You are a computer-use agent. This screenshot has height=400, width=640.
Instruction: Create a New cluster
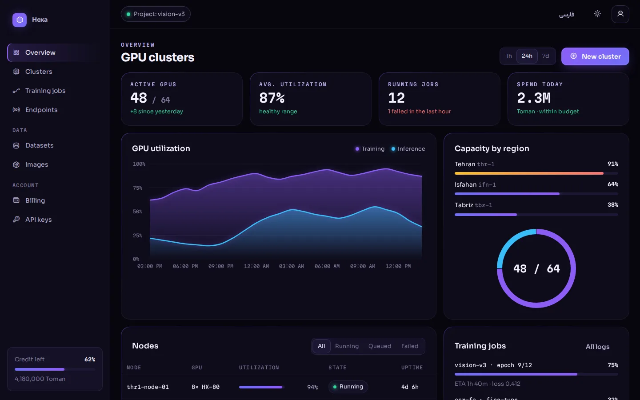click(595, 56)
